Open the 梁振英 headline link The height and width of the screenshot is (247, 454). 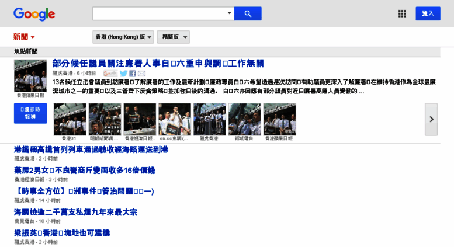coord(62,233)
